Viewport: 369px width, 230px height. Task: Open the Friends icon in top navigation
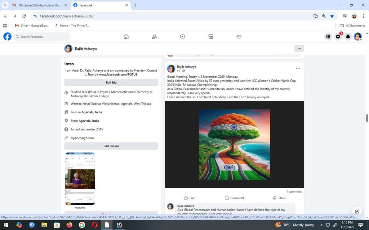154,37
